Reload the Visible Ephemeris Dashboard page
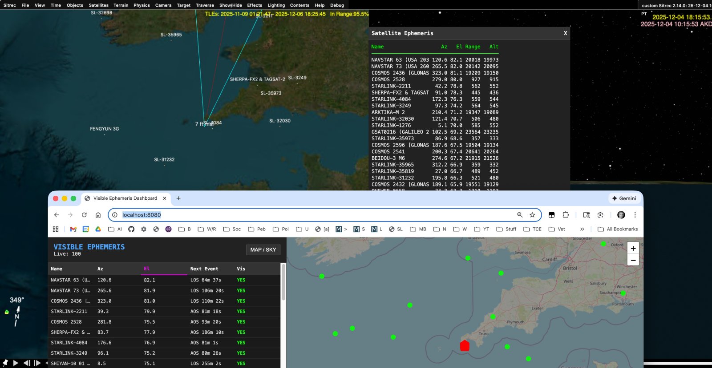712x368 pixels. tap(84, 215)
